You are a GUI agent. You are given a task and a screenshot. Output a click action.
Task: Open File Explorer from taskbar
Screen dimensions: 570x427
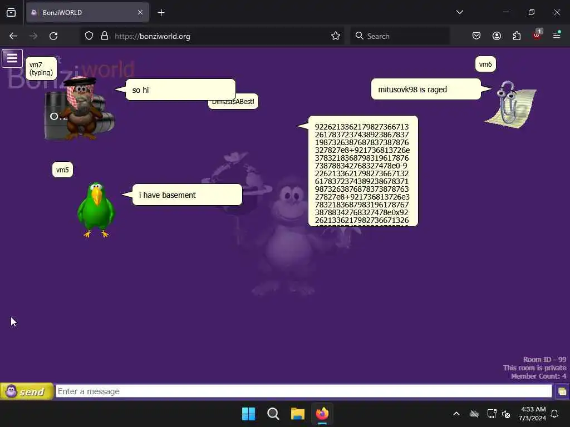[297, 414]
